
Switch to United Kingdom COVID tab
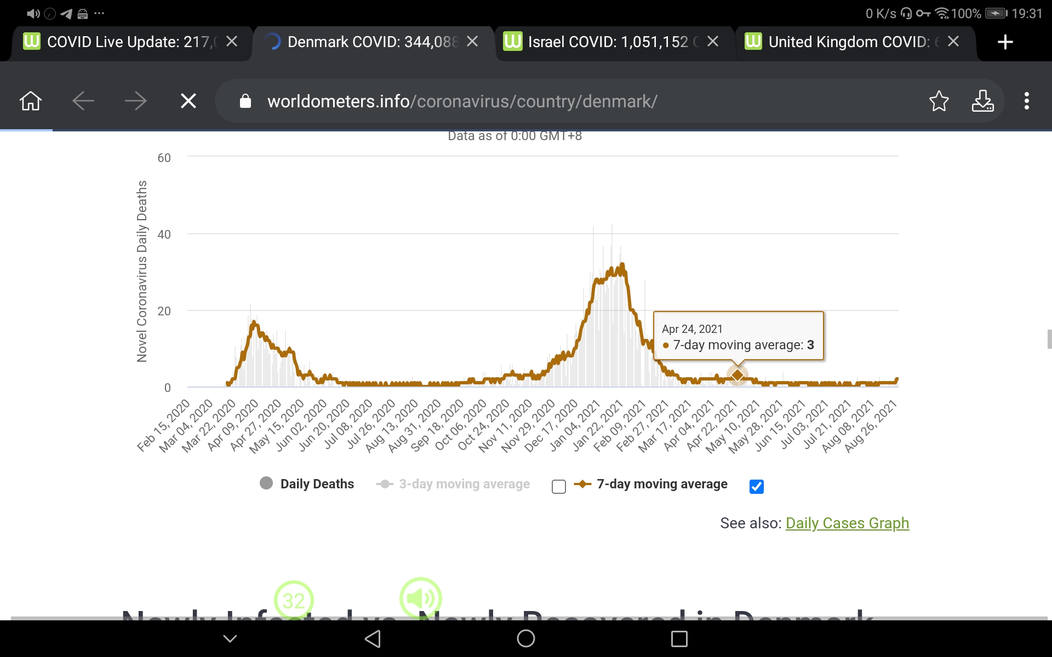pyautogui.click(x=848, y=42)
